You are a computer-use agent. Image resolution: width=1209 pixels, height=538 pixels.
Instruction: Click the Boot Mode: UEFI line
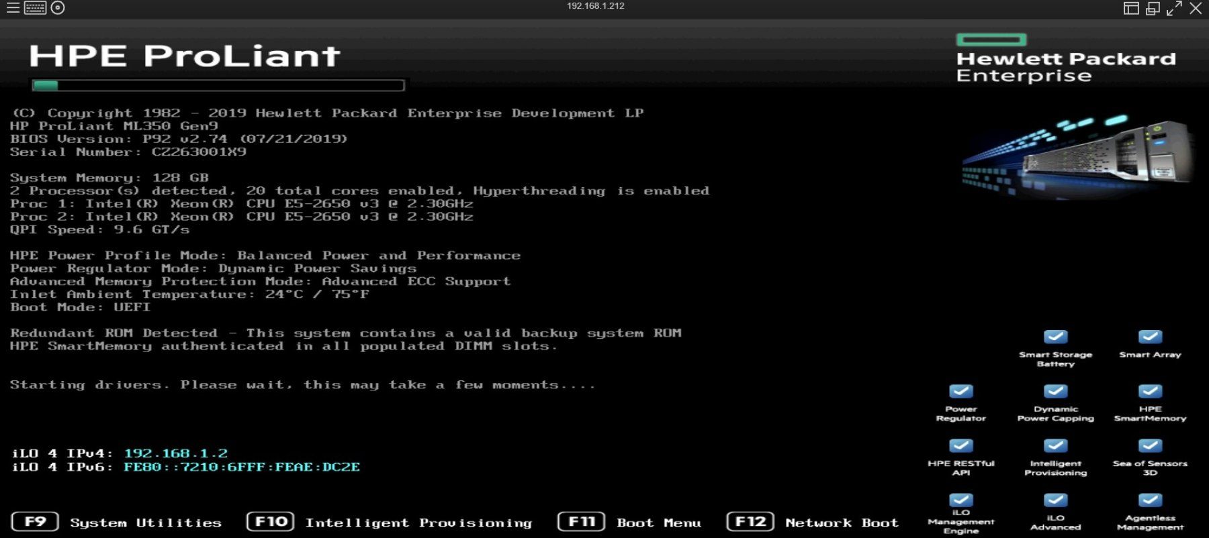click(81, 307)
